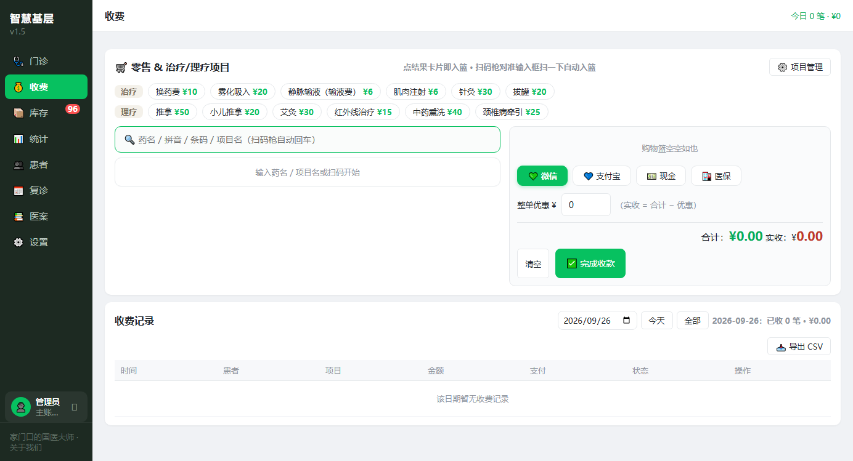Export records with 导出 CSV

[799, 347]
